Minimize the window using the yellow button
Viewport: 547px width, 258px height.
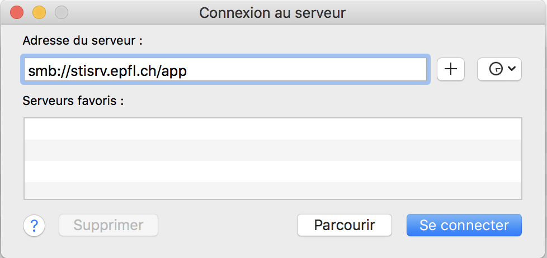(39, 12)
